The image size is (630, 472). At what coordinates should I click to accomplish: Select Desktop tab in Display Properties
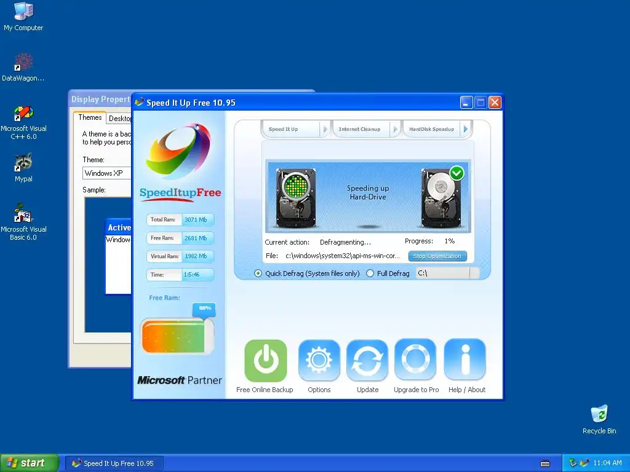119,119
